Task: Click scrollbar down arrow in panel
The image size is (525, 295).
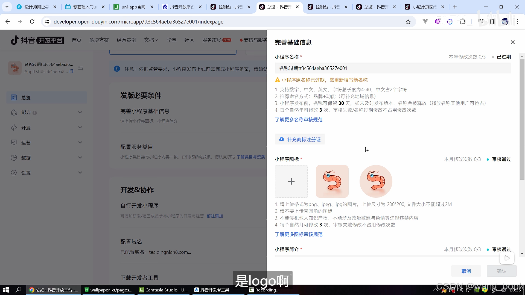Action: pyautogui.click(x=522, y=254)
